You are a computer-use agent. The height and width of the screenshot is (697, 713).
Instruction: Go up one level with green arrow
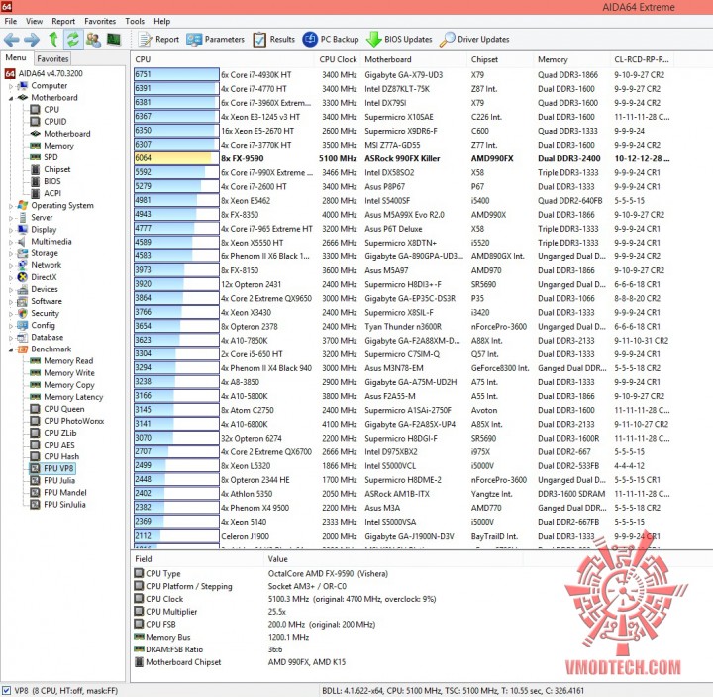coord(53,39)
